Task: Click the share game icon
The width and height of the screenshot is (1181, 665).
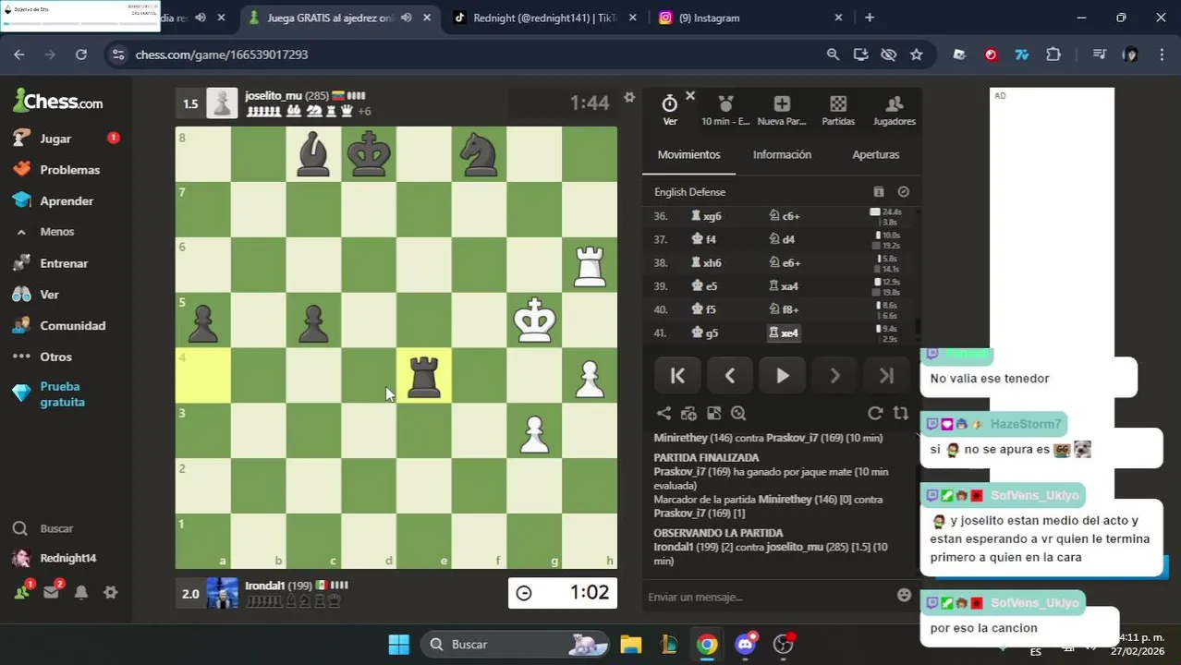Action: click(x=664, y=414)
